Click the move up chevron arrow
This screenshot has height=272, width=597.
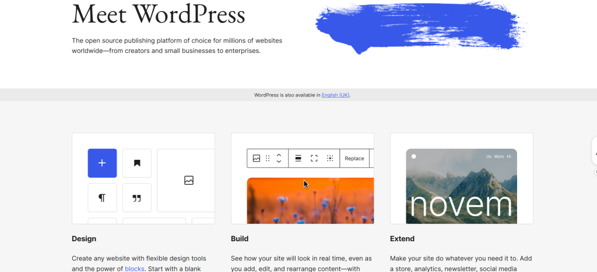[x=279, y=155]
